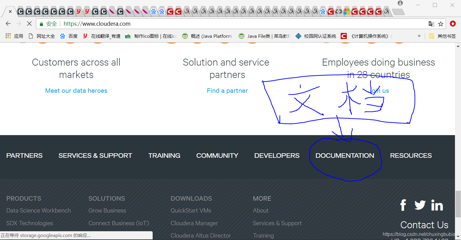The image size is (461, 240).
Task: Open the 在线翻译_有道 bookmark
Action: tap(102, 36)
